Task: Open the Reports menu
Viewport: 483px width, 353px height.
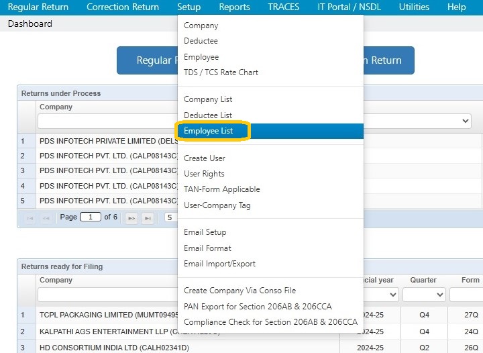Action: click(x=234, y=7)
